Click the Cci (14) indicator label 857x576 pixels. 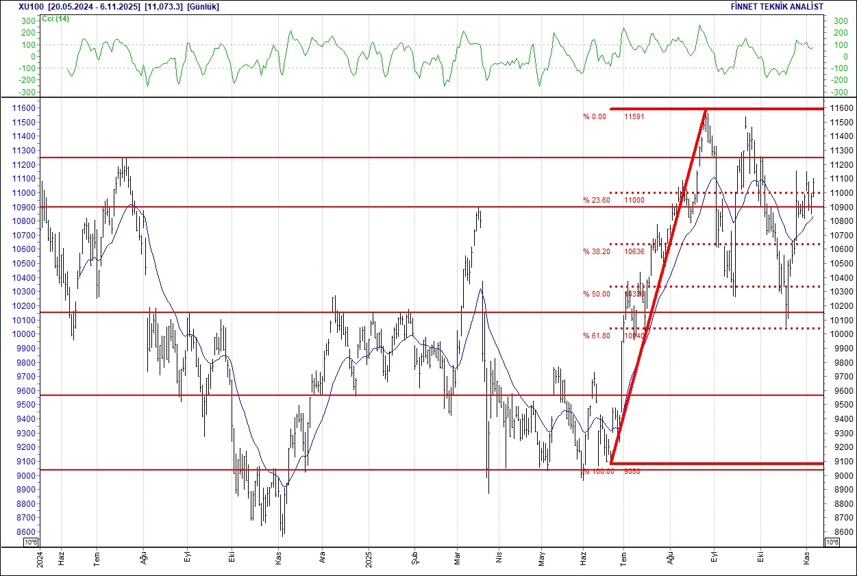click(x=55, y=18)
